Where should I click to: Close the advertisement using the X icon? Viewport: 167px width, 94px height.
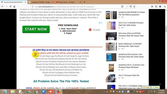point(102,23)
